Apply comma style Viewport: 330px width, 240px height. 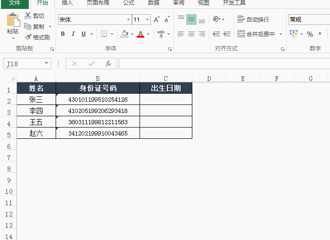320,34
